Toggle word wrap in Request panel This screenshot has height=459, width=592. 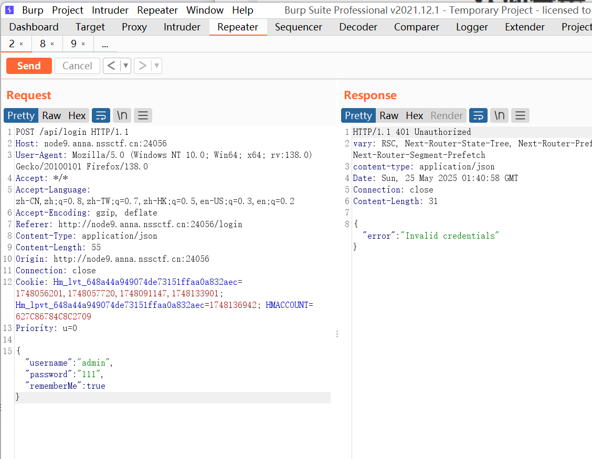click(101, 115)
